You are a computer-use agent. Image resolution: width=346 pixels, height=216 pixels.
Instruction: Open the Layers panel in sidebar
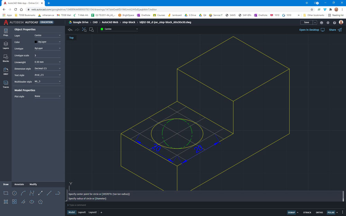[6, 45]
